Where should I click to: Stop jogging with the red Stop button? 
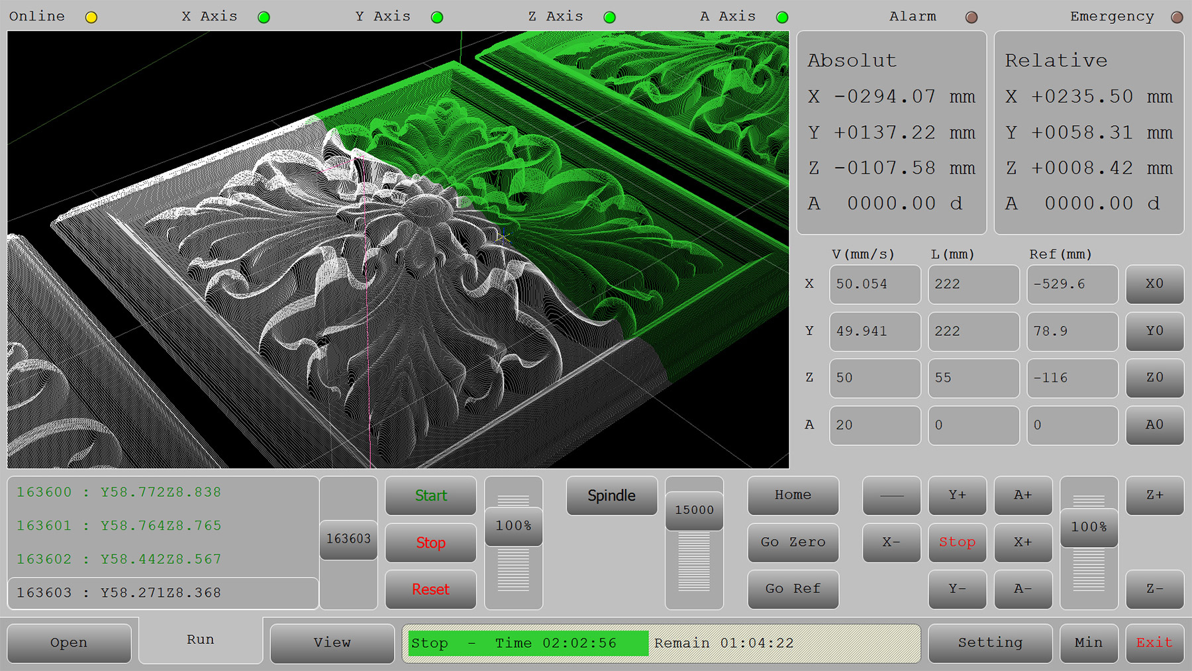coord(957,542)
